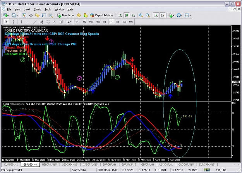Click the MetaTrader title bar application icon
The height and width of the screenshot is (173, 242).
click(x=3, y=4)
